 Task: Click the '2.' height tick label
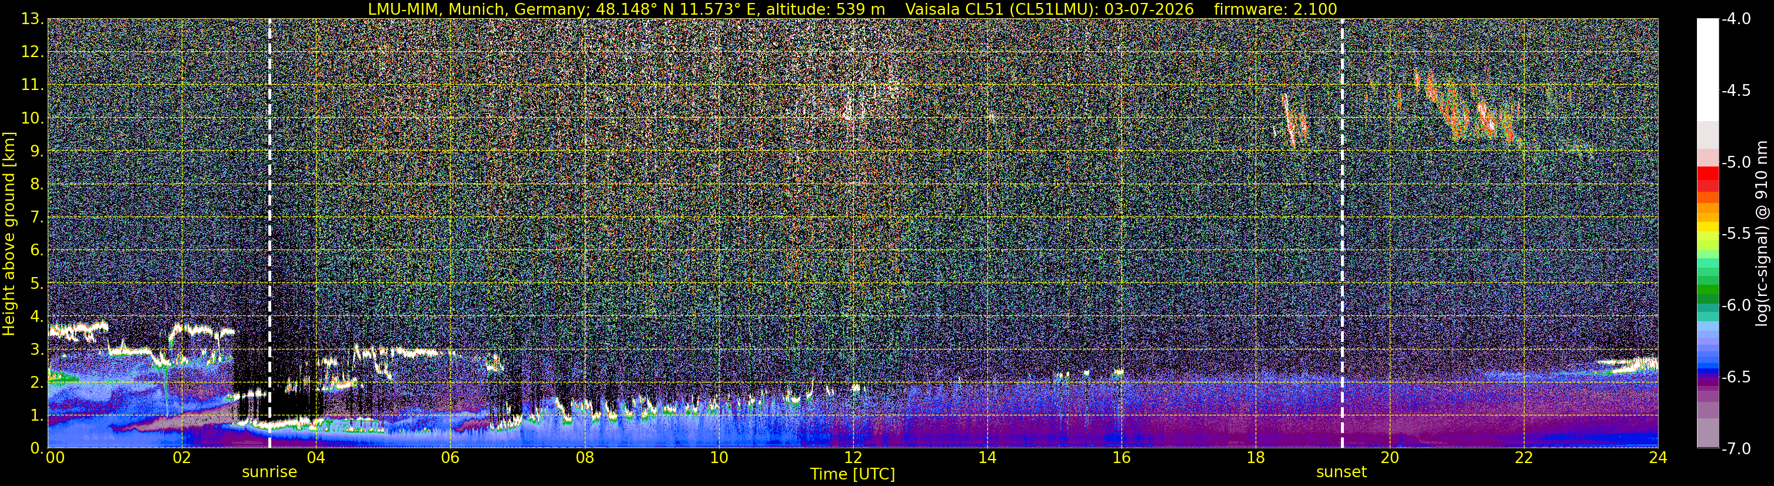(x=37, y=382)
